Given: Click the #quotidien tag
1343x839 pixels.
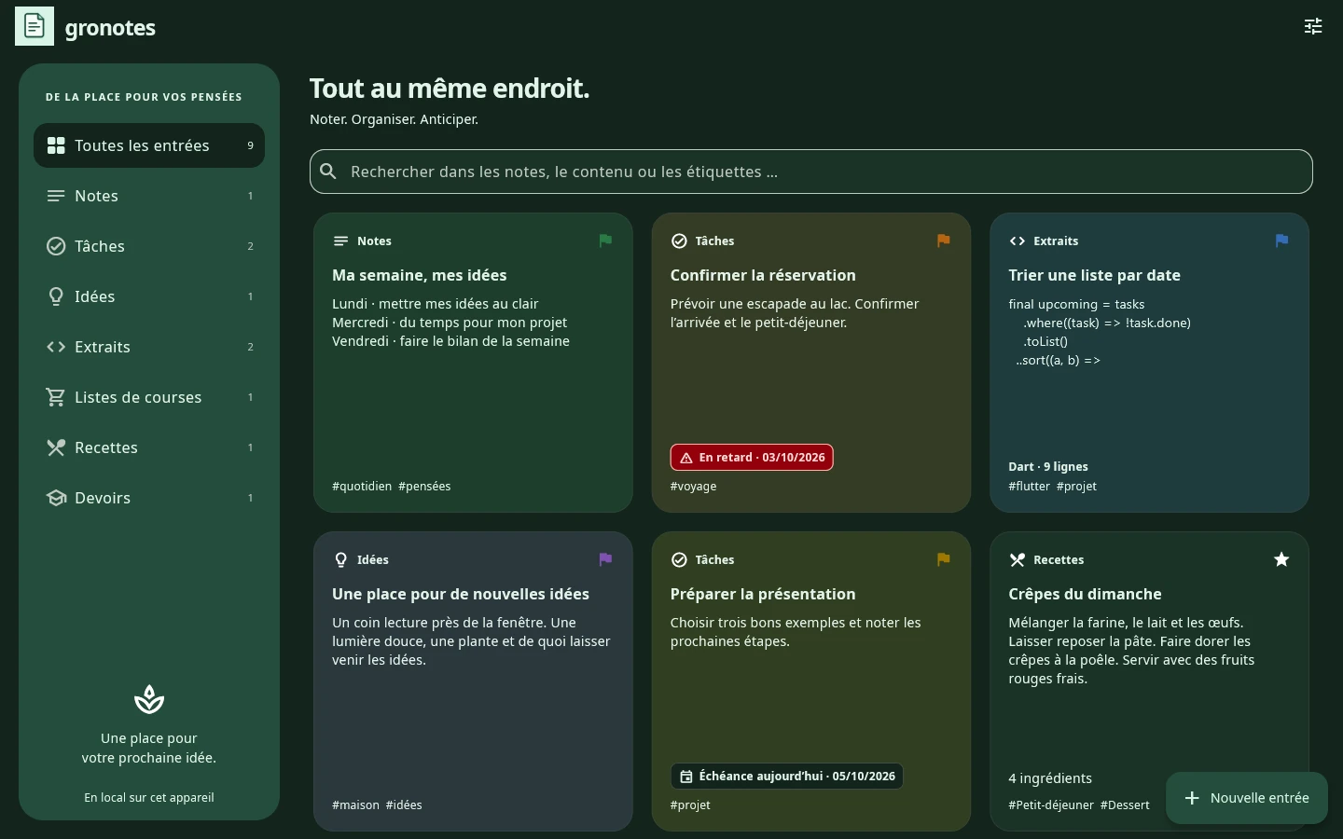Looking at the screenshot, I should 362,486.
